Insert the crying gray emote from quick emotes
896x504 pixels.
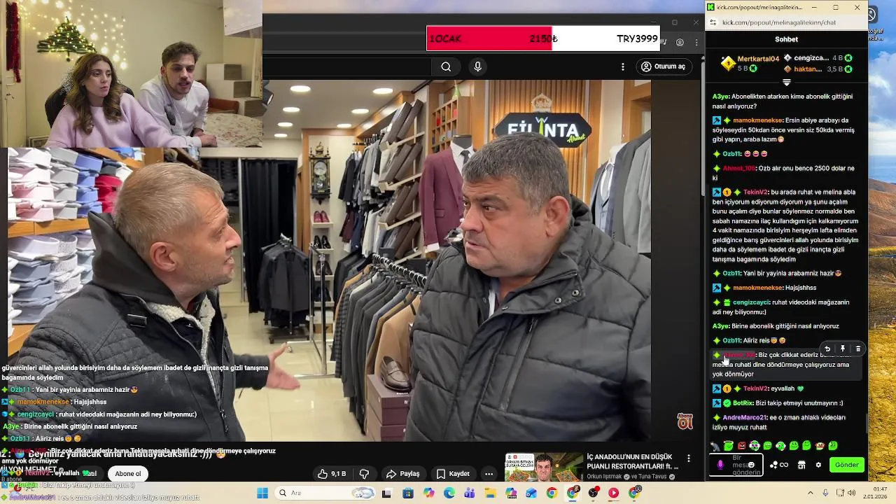click(x=715, y=446)
